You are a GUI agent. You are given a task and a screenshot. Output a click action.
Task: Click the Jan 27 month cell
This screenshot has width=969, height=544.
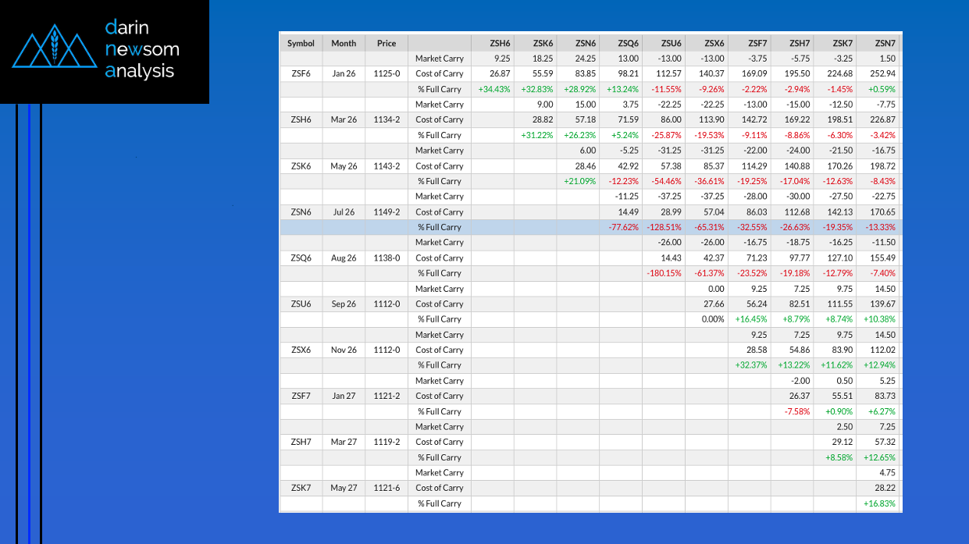pos(344,396)
